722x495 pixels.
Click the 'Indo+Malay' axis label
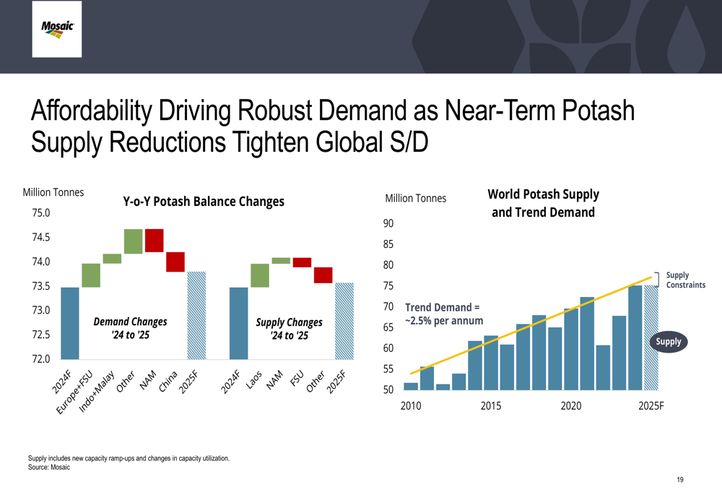tap(97, 391)
